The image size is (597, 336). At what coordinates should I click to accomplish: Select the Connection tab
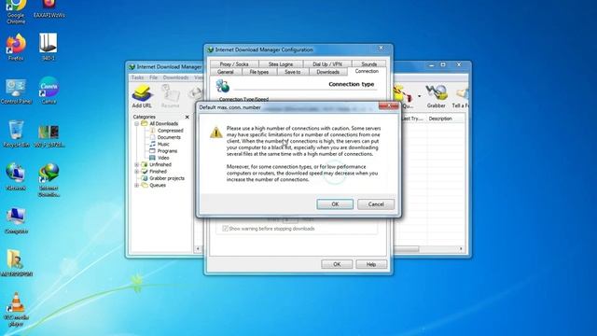tap(367, 71)
